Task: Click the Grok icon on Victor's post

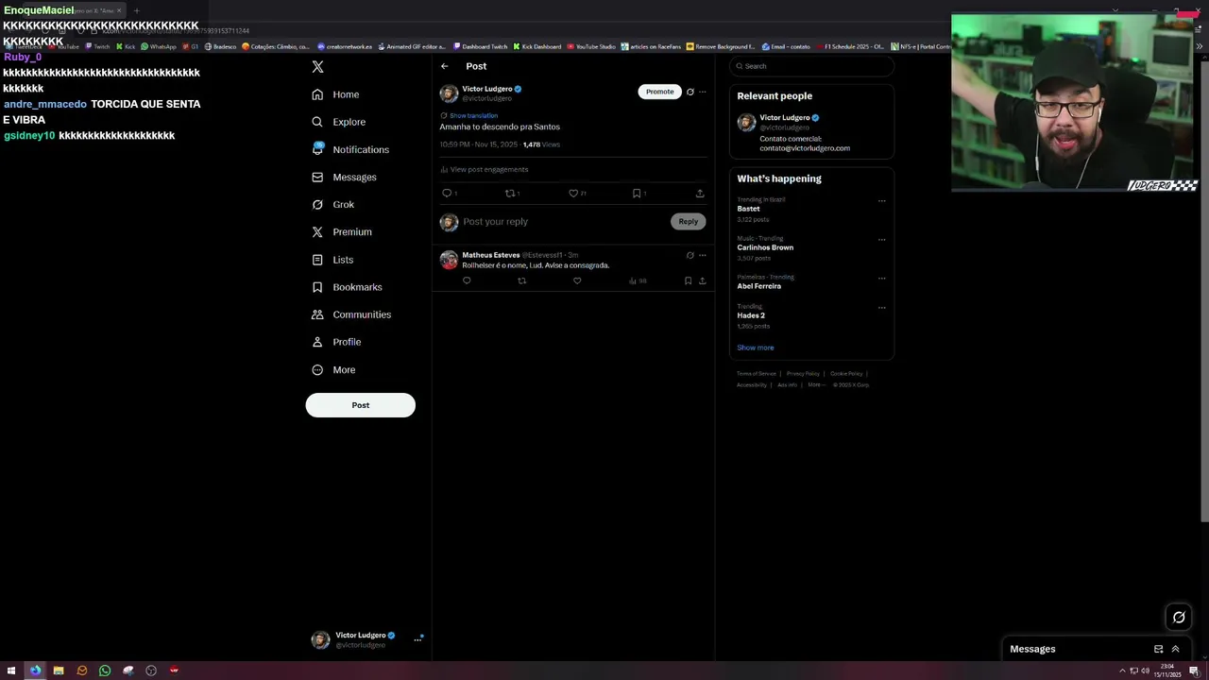Action: point(690,92)
